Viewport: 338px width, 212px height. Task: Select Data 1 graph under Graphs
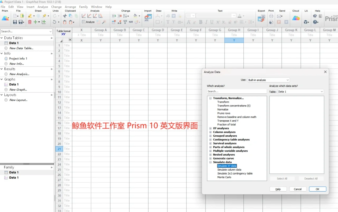14,84
